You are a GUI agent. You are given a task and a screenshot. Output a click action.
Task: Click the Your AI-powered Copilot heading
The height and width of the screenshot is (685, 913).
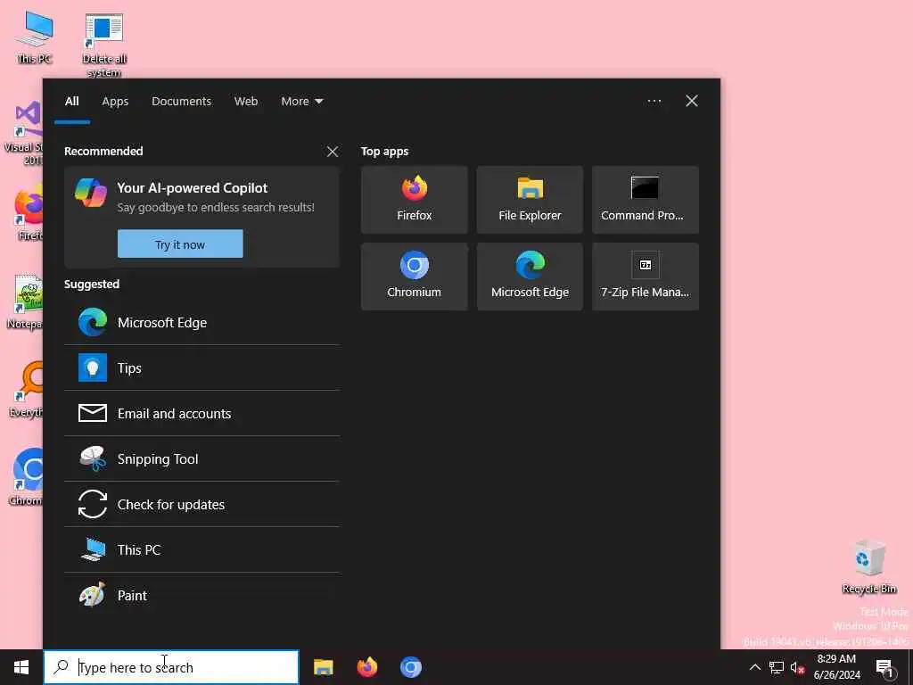point(193,188)
